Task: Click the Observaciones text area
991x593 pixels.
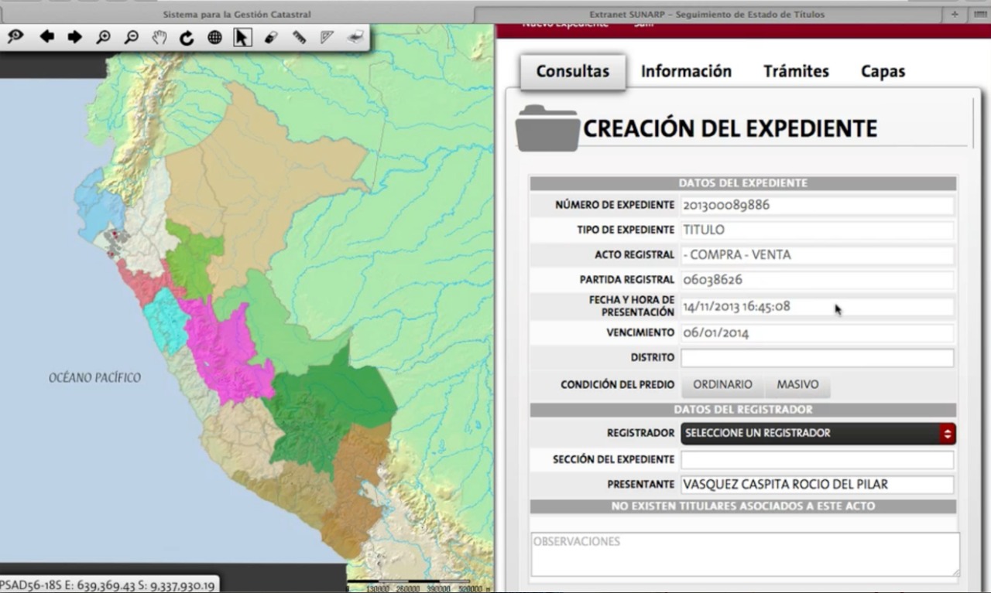Action: 745,554
